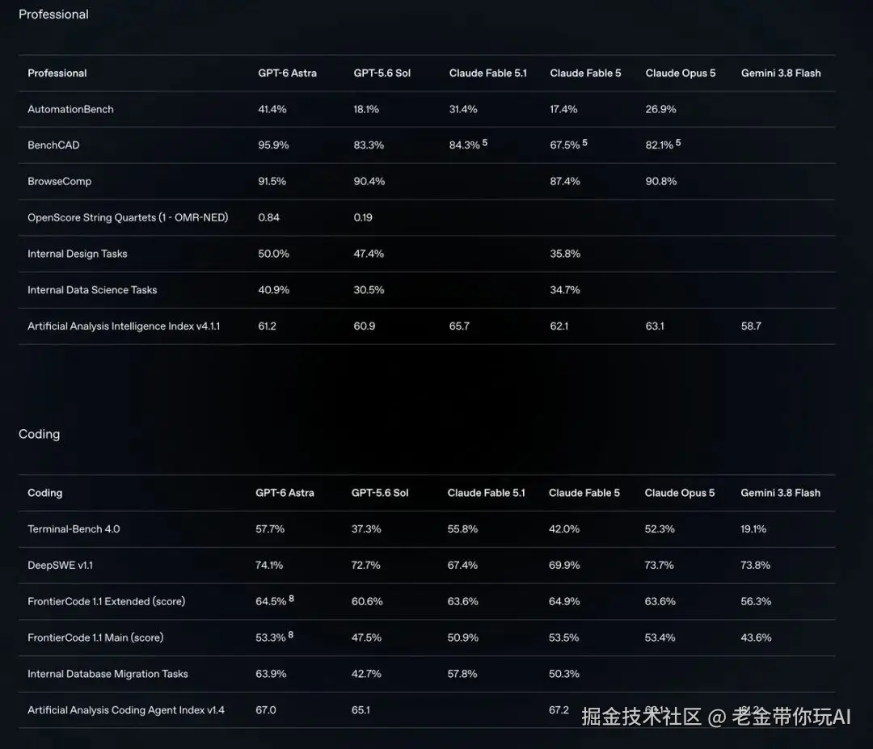Click the 67.5% BenchCAD value
873x749 pixels.
point(565,145)
